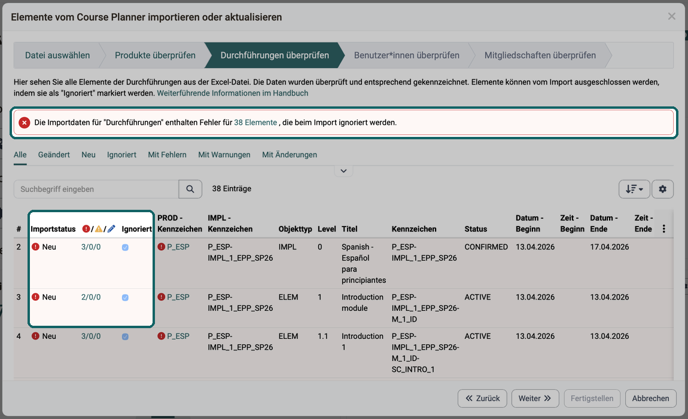Switch to the Alle filter tab
Image resolution: width=688 pixels, height=419 pixels.
[20, 155]
